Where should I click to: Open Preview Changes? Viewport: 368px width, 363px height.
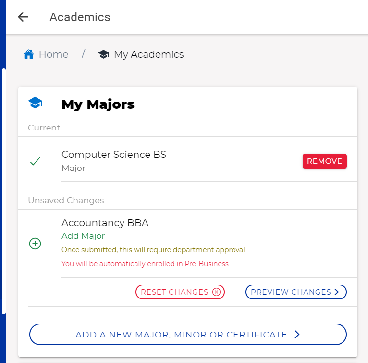tap(296, 292)
